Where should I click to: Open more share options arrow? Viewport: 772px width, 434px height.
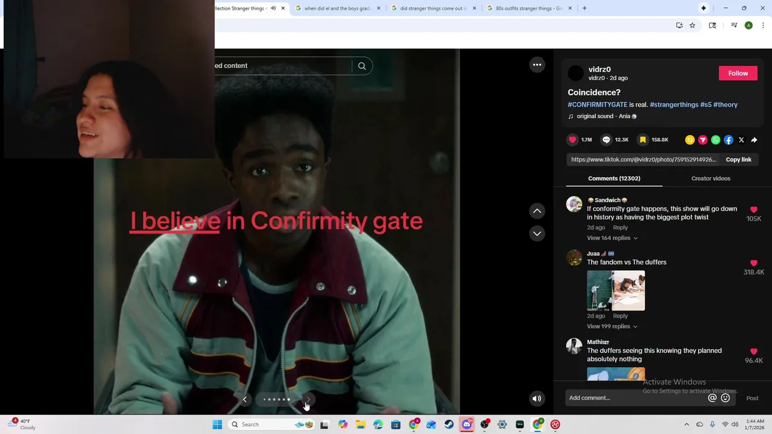754,140
